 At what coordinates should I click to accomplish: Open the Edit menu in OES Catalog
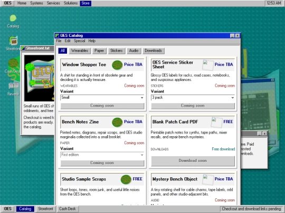coord(68,40)
